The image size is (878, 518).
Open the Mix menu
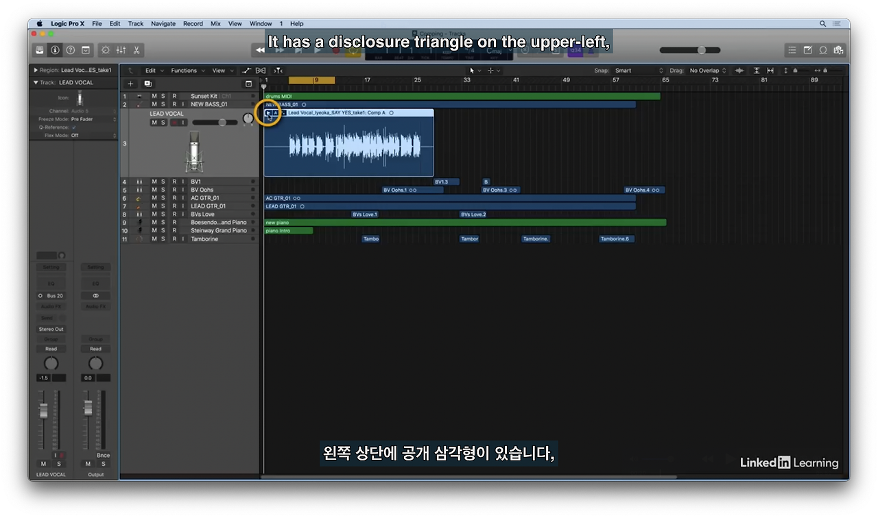(215, 23)
